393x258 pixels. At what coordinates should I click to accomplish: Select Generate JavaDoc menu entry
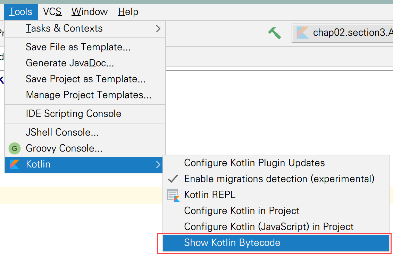[70, 63]
